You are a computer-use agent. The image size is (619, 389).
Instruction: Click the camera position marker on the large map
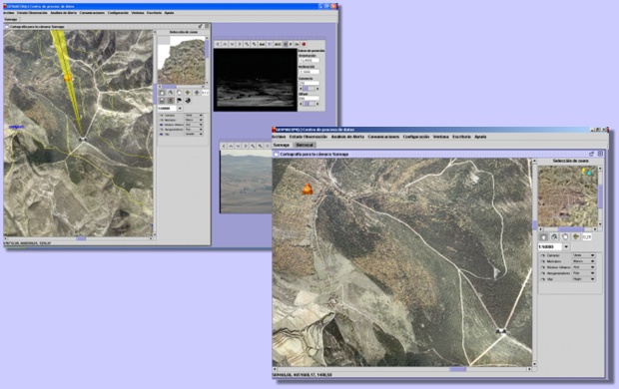coord(501,330)
